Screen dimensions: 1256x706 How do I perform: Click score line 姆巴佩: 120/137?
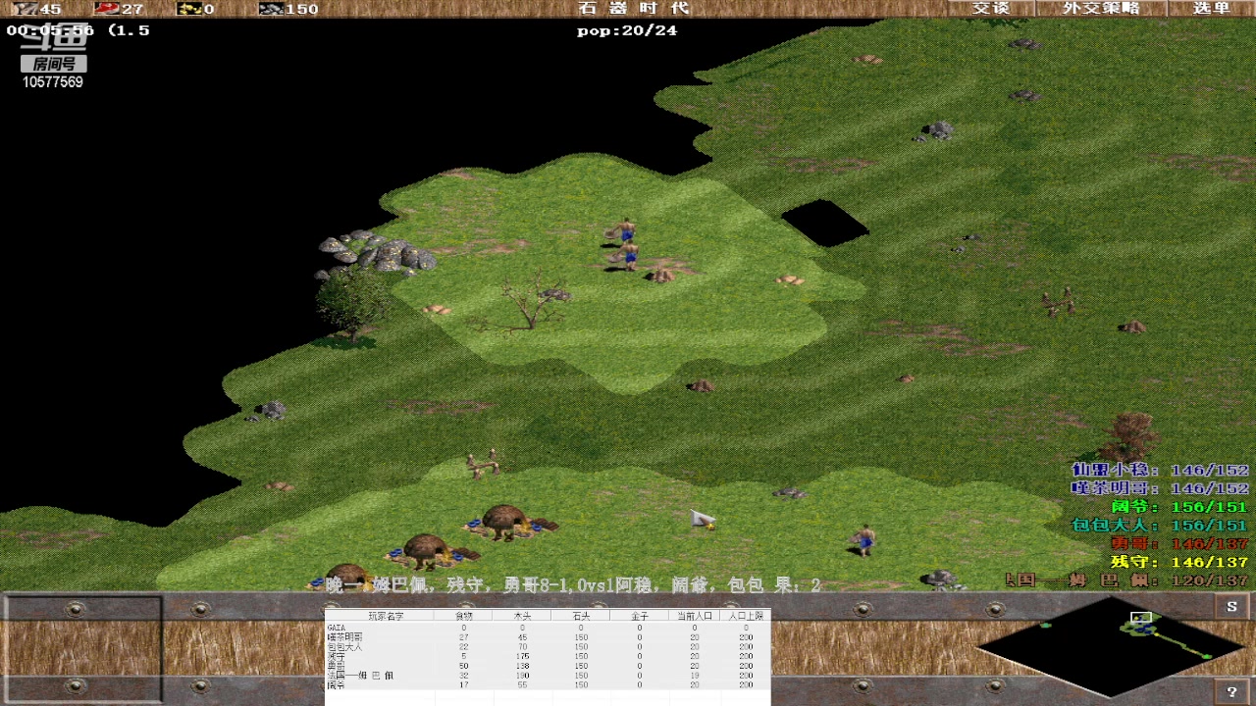(x=1127, y=580)
